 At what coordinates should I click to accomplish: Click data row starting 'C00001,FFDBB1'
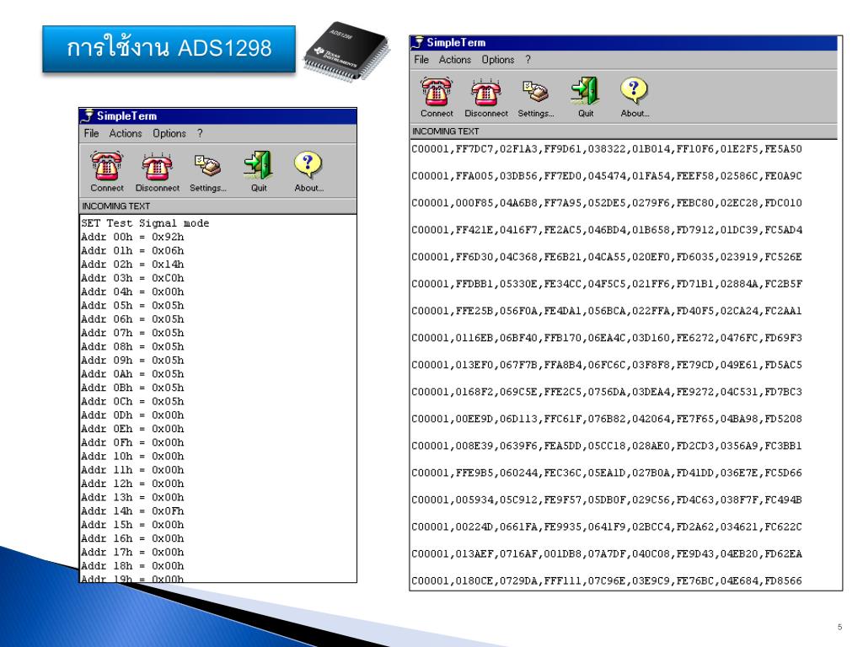click(x=607, y=283)
